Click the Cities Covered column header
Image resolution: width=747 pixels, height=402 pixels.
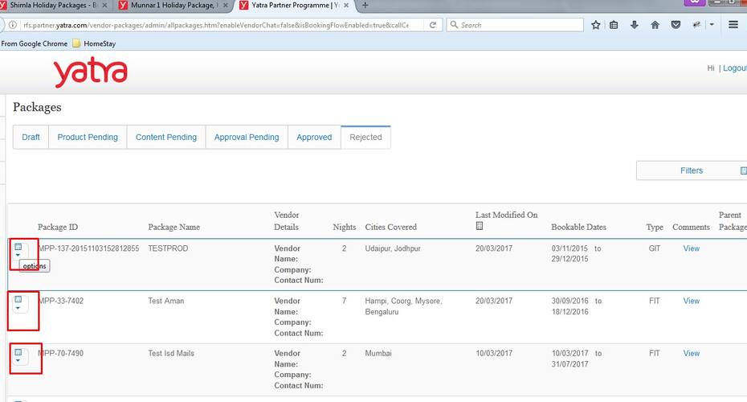(x=390, y=227)
